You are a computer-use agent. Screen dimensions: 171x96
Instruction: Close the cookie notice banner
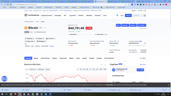coord(168,85)
